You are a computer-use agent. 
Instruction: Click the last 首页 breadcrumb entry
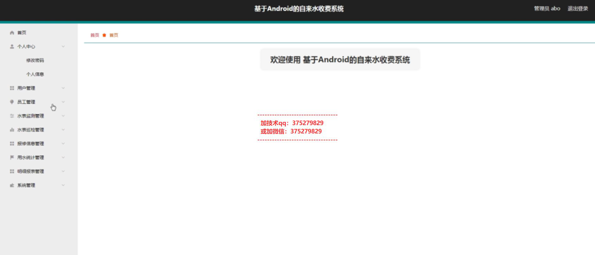114,35
